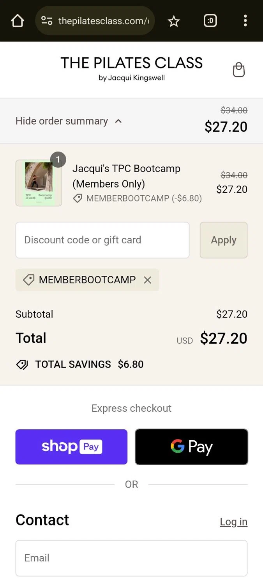Click the total savings tag icon
Image resolution: width=263 pixels, height=586 pixels.
coord(22,364)
